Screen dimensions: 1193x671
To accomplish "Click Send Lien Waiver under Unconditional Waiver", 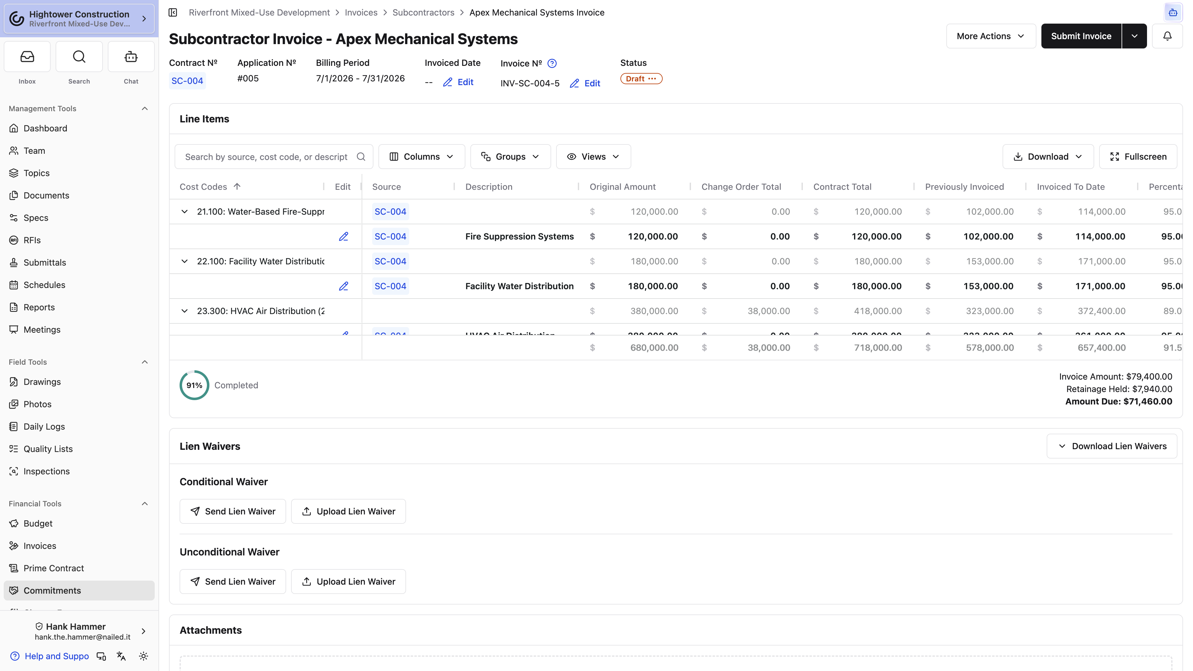I will (x=232, y=582).
